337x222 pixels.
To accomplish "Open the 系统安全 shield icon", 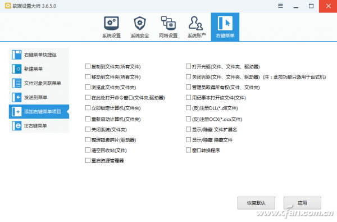I will click(x=140, y=23).
